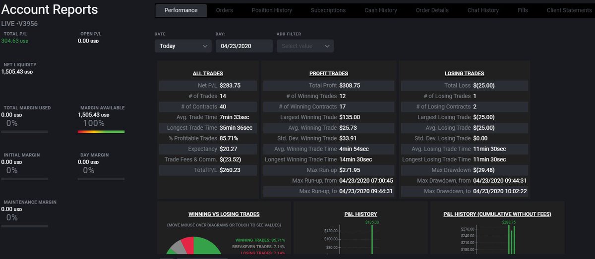Click the Total P/L value $260.23

click(x=230, y=170)
